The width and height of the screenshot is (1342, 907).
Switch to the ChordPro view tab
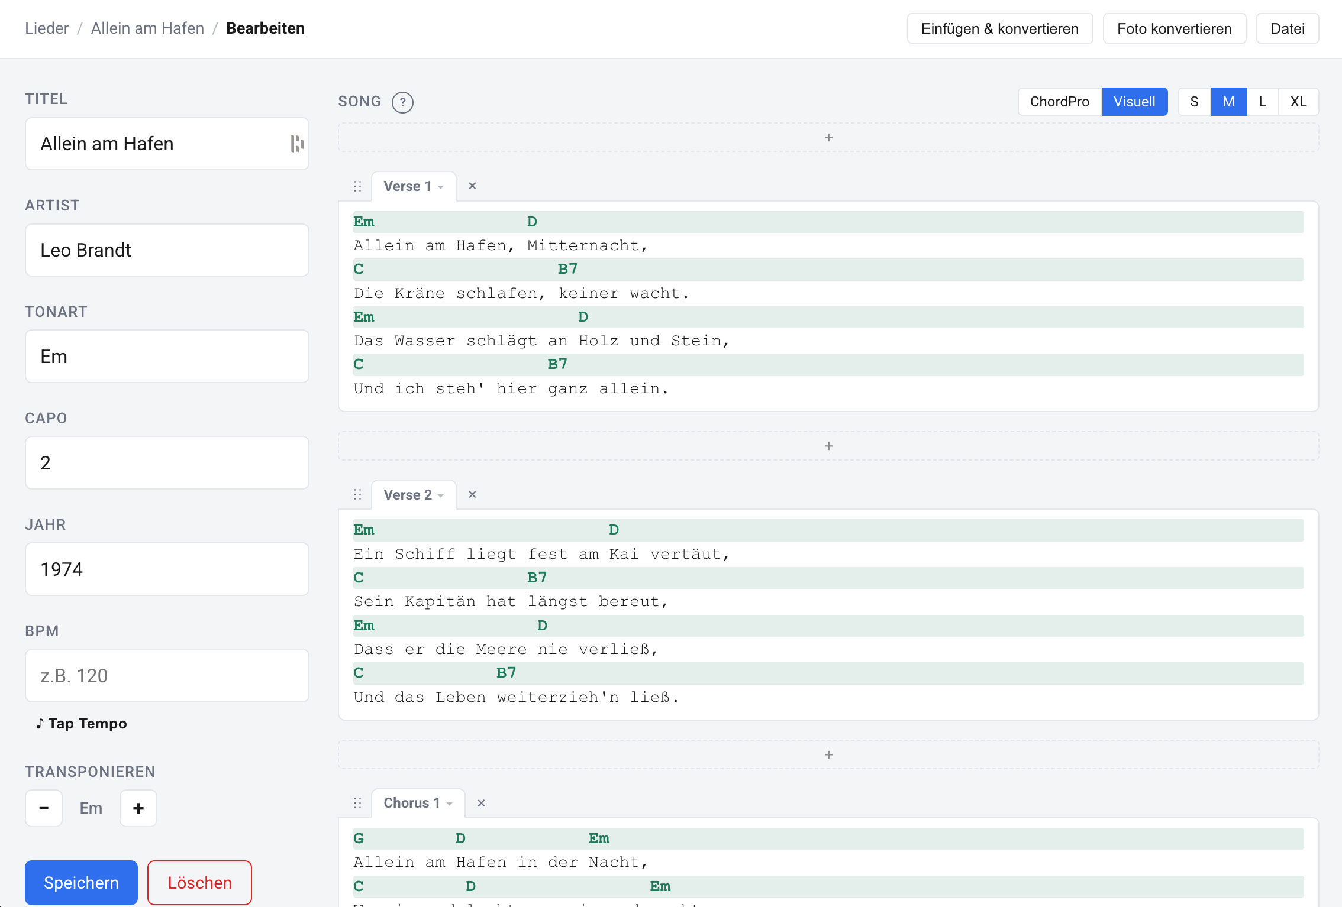click(1059, 101)
